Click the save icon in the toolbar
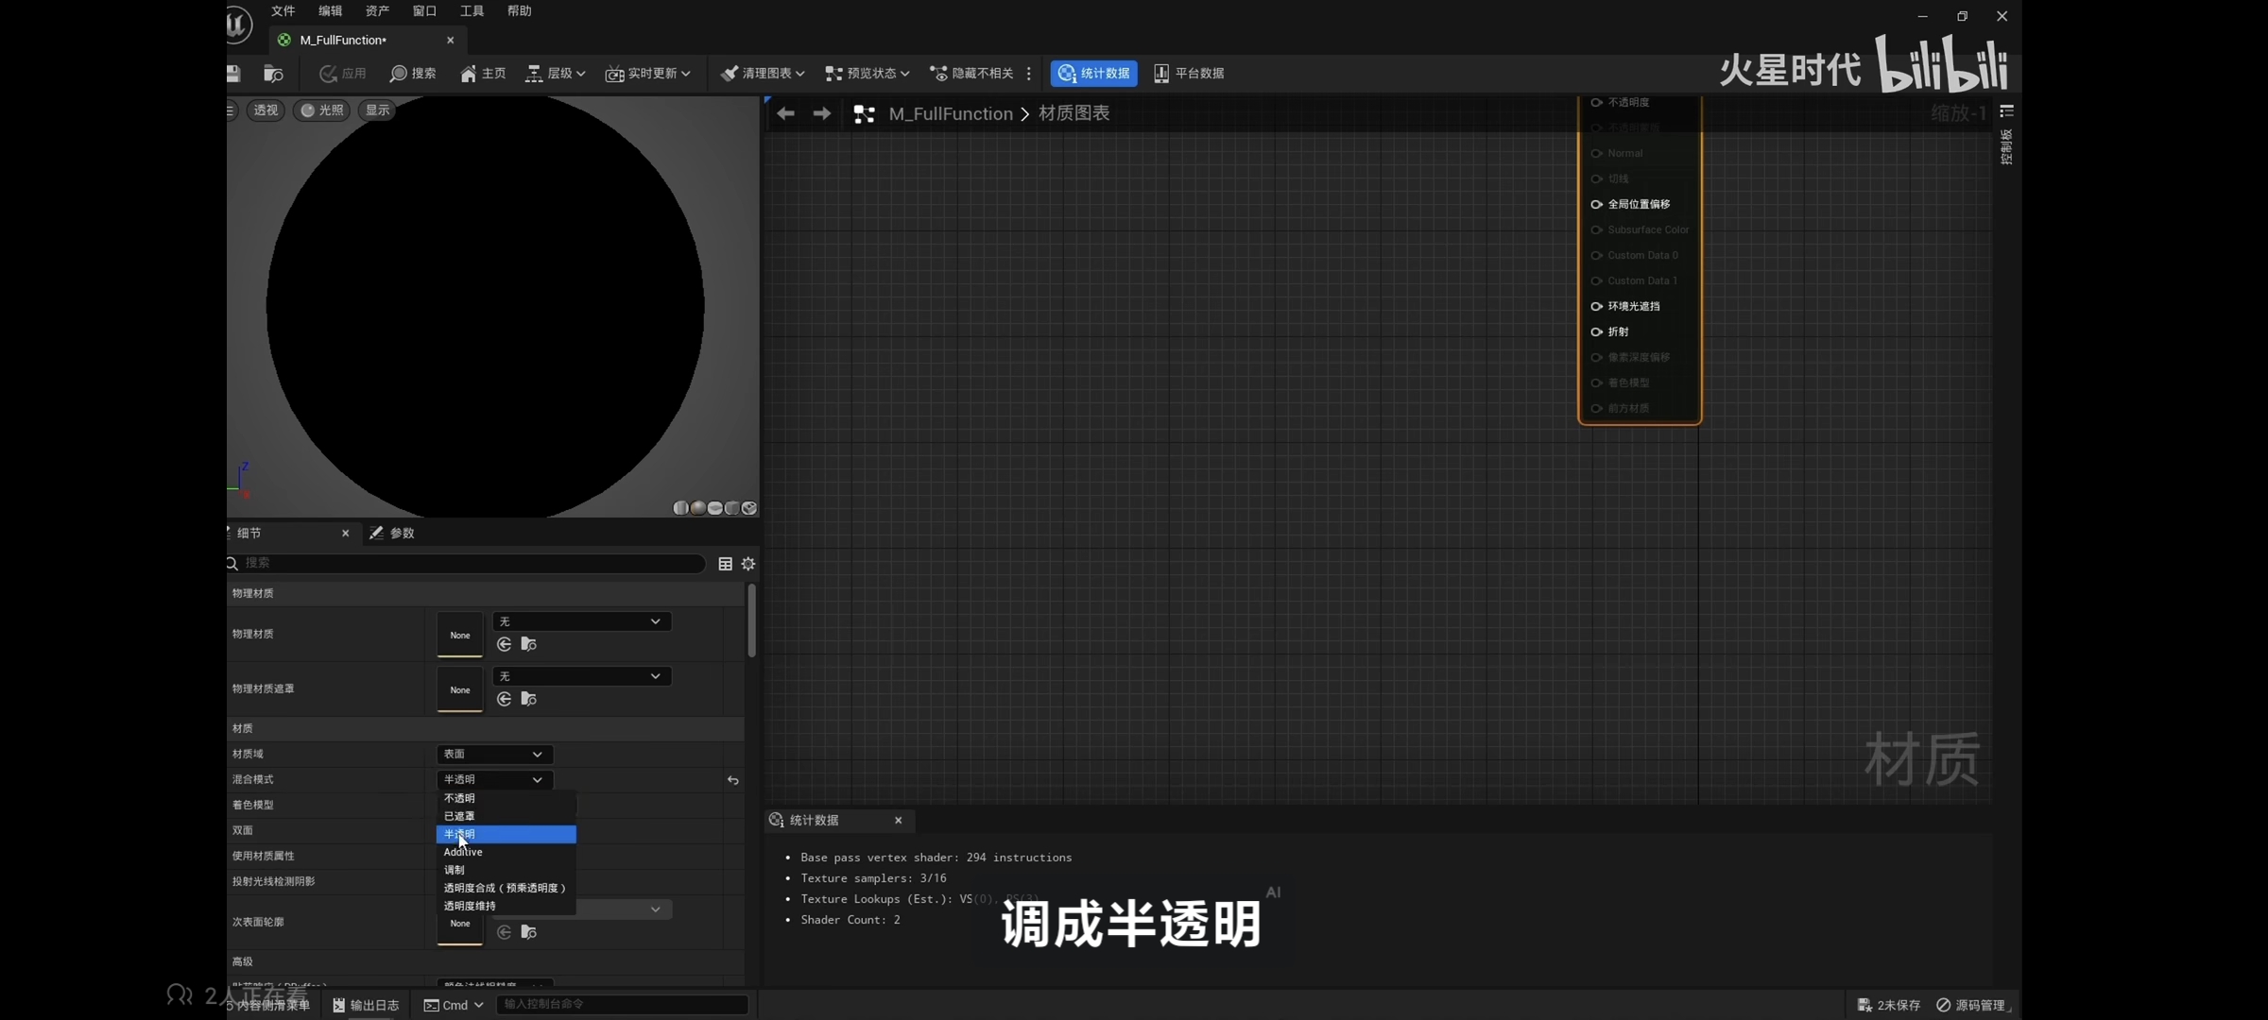Screen dimensions: 2268x1020 [x=233, y=73]
